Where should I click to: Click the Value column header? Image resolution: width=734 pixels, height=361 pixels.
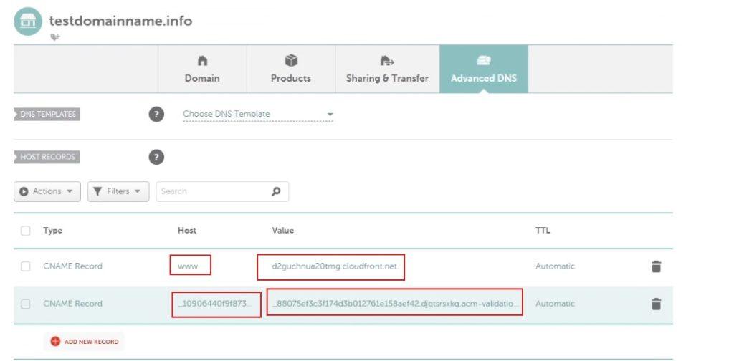[x=282, y=231]
